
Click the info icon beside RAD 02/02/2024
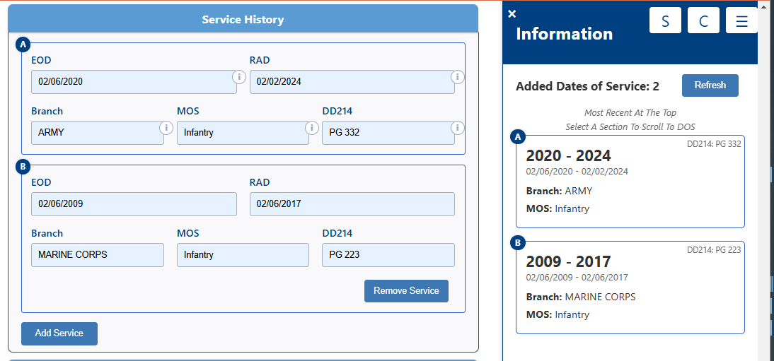pos(458,77)
